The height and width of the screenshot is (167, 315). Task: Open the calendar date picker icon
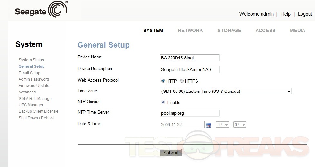coord(208,125)
